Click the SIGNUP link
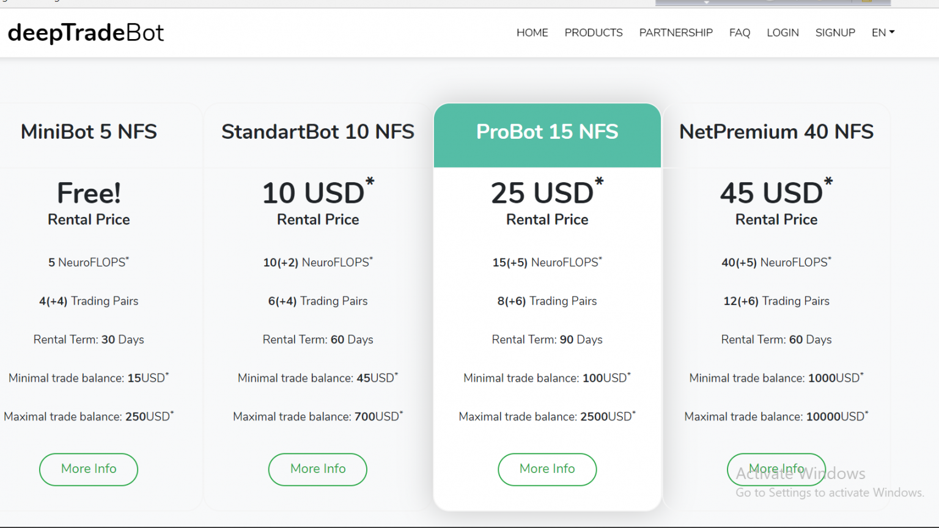 click(x=834, y=33)
